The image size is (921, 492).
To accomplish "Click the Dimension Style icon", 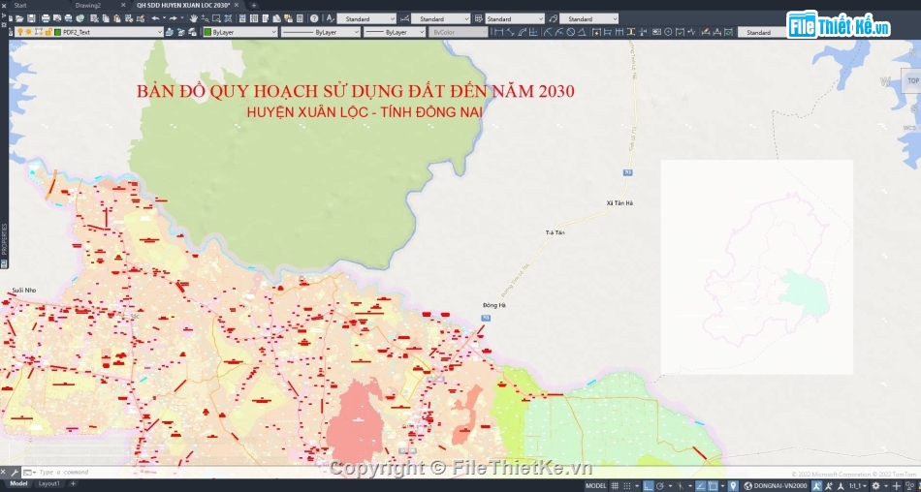I will coord(404,18).
